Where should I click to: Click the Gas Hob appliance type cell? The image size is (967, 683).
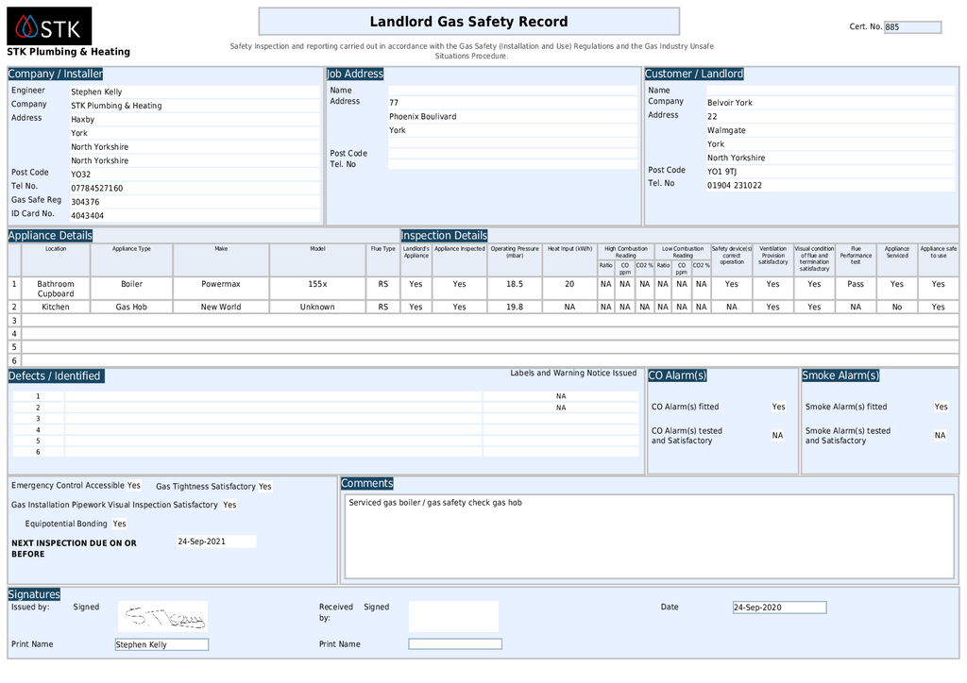pos(131,307)
